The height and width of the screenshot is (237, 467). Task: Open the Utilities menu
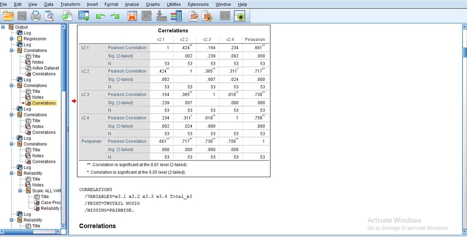click(174, 4)
